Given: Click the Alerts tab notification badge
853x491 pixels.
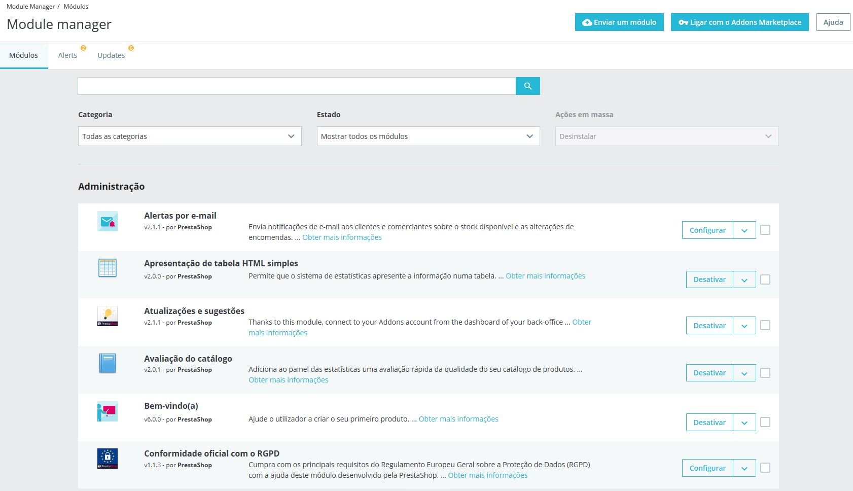Looking at the screenshot, I should [x=84, y=48].
